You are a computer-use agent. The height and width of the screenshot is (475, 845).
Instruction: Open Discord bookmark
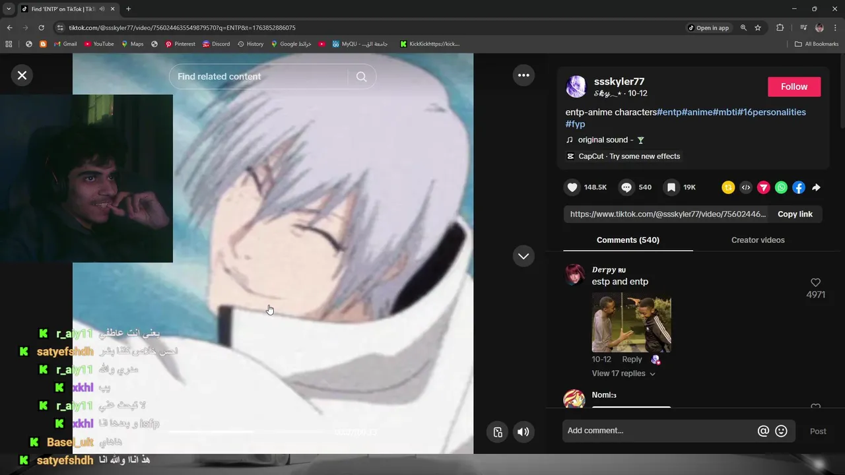[216, 44]
